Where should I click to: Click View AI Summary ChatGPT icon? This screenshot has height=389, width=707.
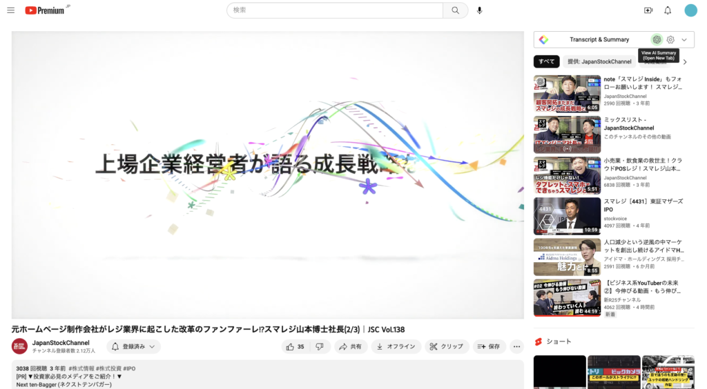pyautogui.click(x=657, y=40)
